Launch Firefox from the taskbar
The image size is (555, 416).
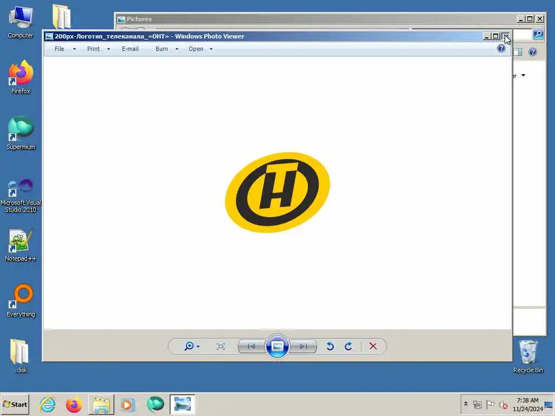74,404
